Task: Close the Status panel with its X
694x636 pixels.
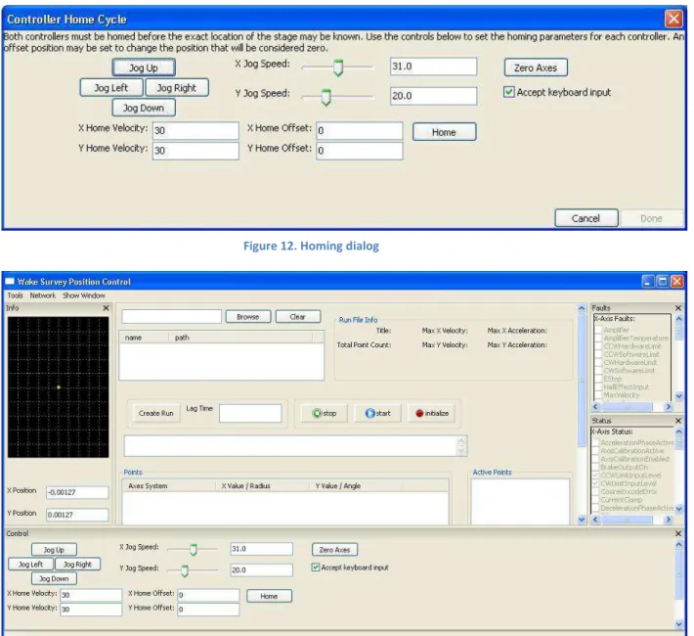Action: 678,420
